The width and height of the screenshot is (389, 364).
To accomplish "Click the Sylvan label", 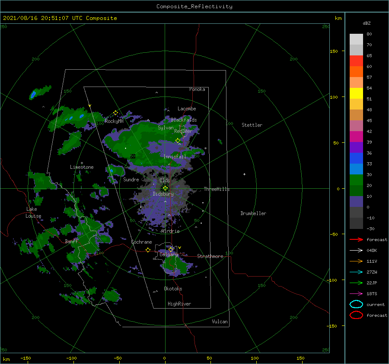I will click(x=166, y=128).
